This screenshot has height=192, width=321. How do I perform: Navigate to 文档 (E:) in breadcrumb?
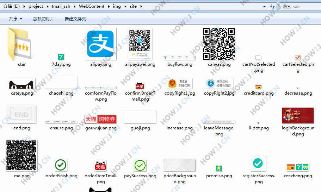click(12, 6)
